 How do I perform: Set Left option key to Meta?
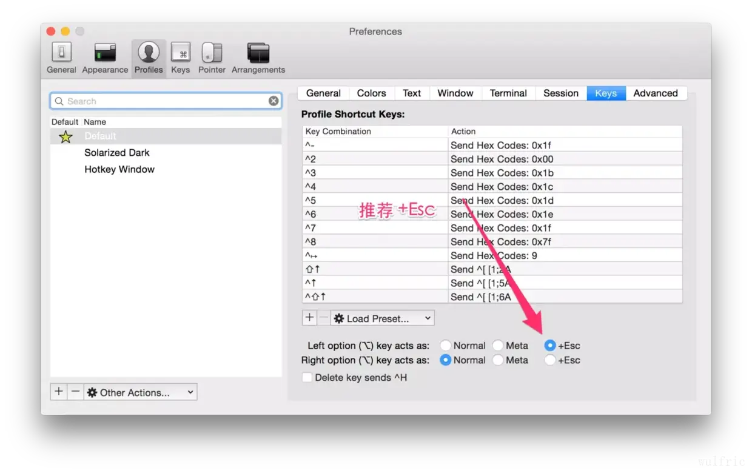point(498,346)
